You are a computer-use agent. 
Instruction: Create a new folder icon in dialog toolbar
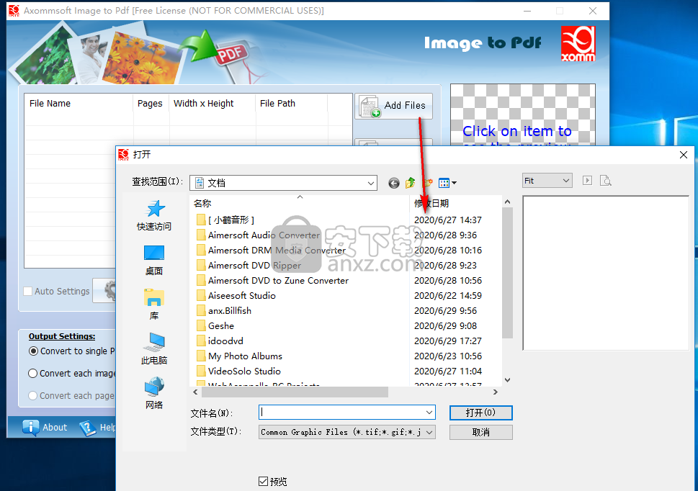coord(428,183)
